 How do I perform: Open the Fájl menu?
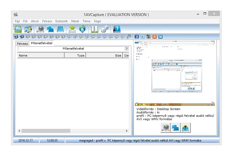(17, 21)
